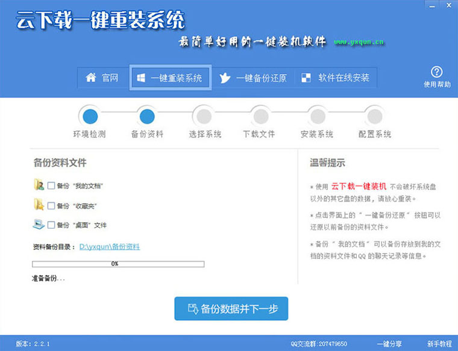Select the 环境检测 step circle
This screenshot has height=351, width=458.
[90, 115]
